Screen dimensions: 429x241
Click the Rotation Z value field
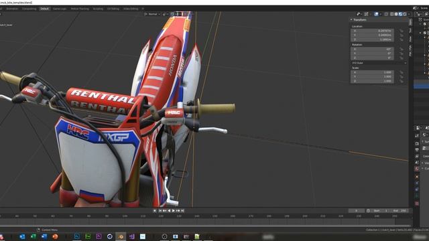pyautogui.click(x=373, y=58)
